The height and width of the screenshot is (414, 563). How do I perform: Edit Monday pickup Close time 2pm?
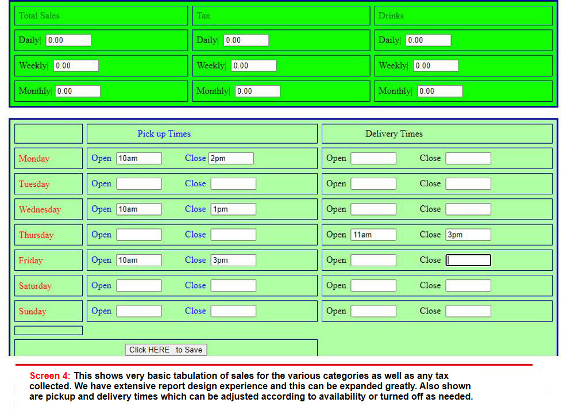pyautogui.click(x=231, y=158)
